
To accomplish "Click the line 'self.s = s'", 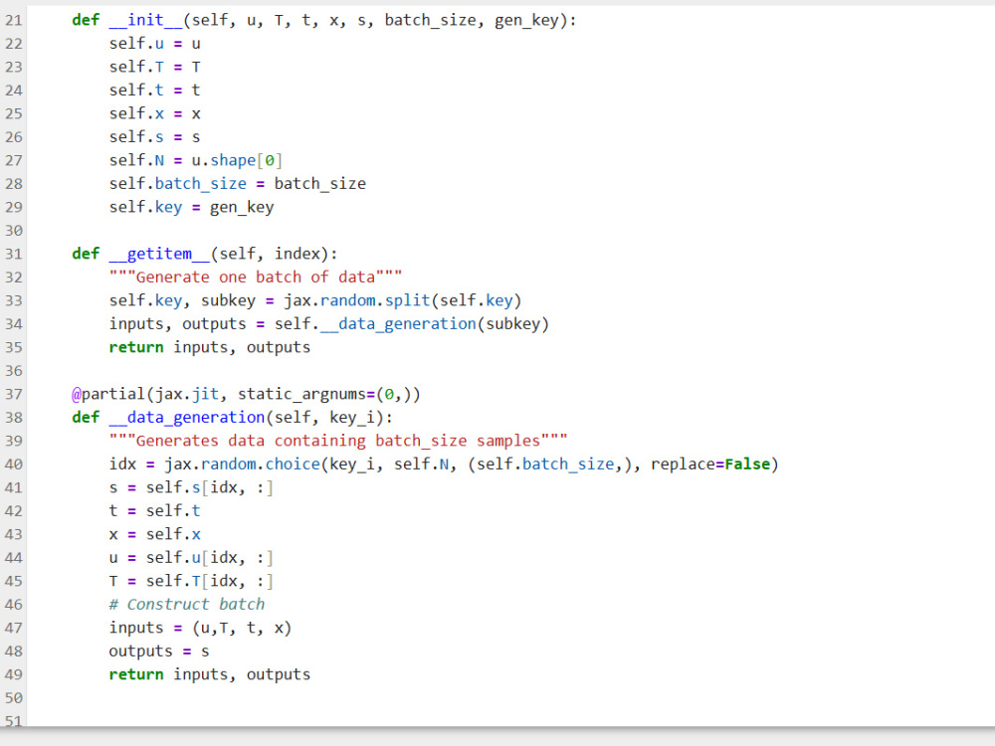I will [x=154, y=137].
